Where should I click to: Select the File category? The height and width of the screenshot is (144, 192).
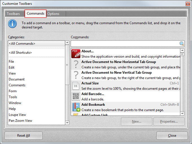pos(36,62)
